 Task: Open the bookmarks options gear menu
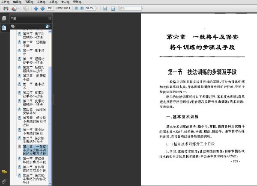(x=14, y=26)
